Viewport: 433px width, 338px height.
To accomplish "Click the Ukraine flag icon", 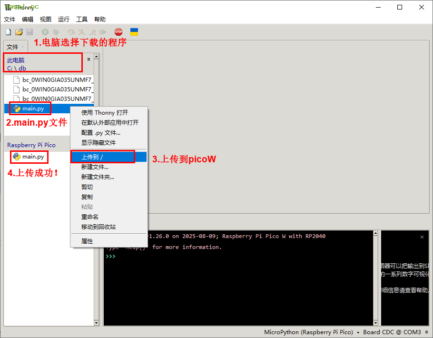I will pos(134,32).
